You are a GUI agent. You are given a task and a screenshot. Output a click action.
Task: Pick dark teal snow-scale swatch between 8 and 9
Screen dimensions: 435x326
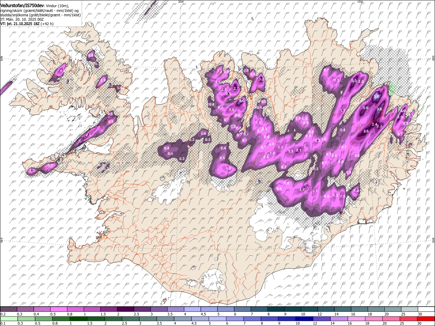tap(275, 309)
